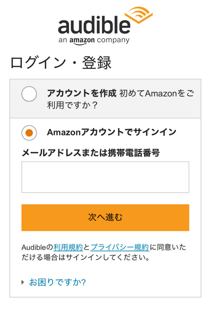
Task: Click the orange Audible book-wave icon
Action: point(139,15)
